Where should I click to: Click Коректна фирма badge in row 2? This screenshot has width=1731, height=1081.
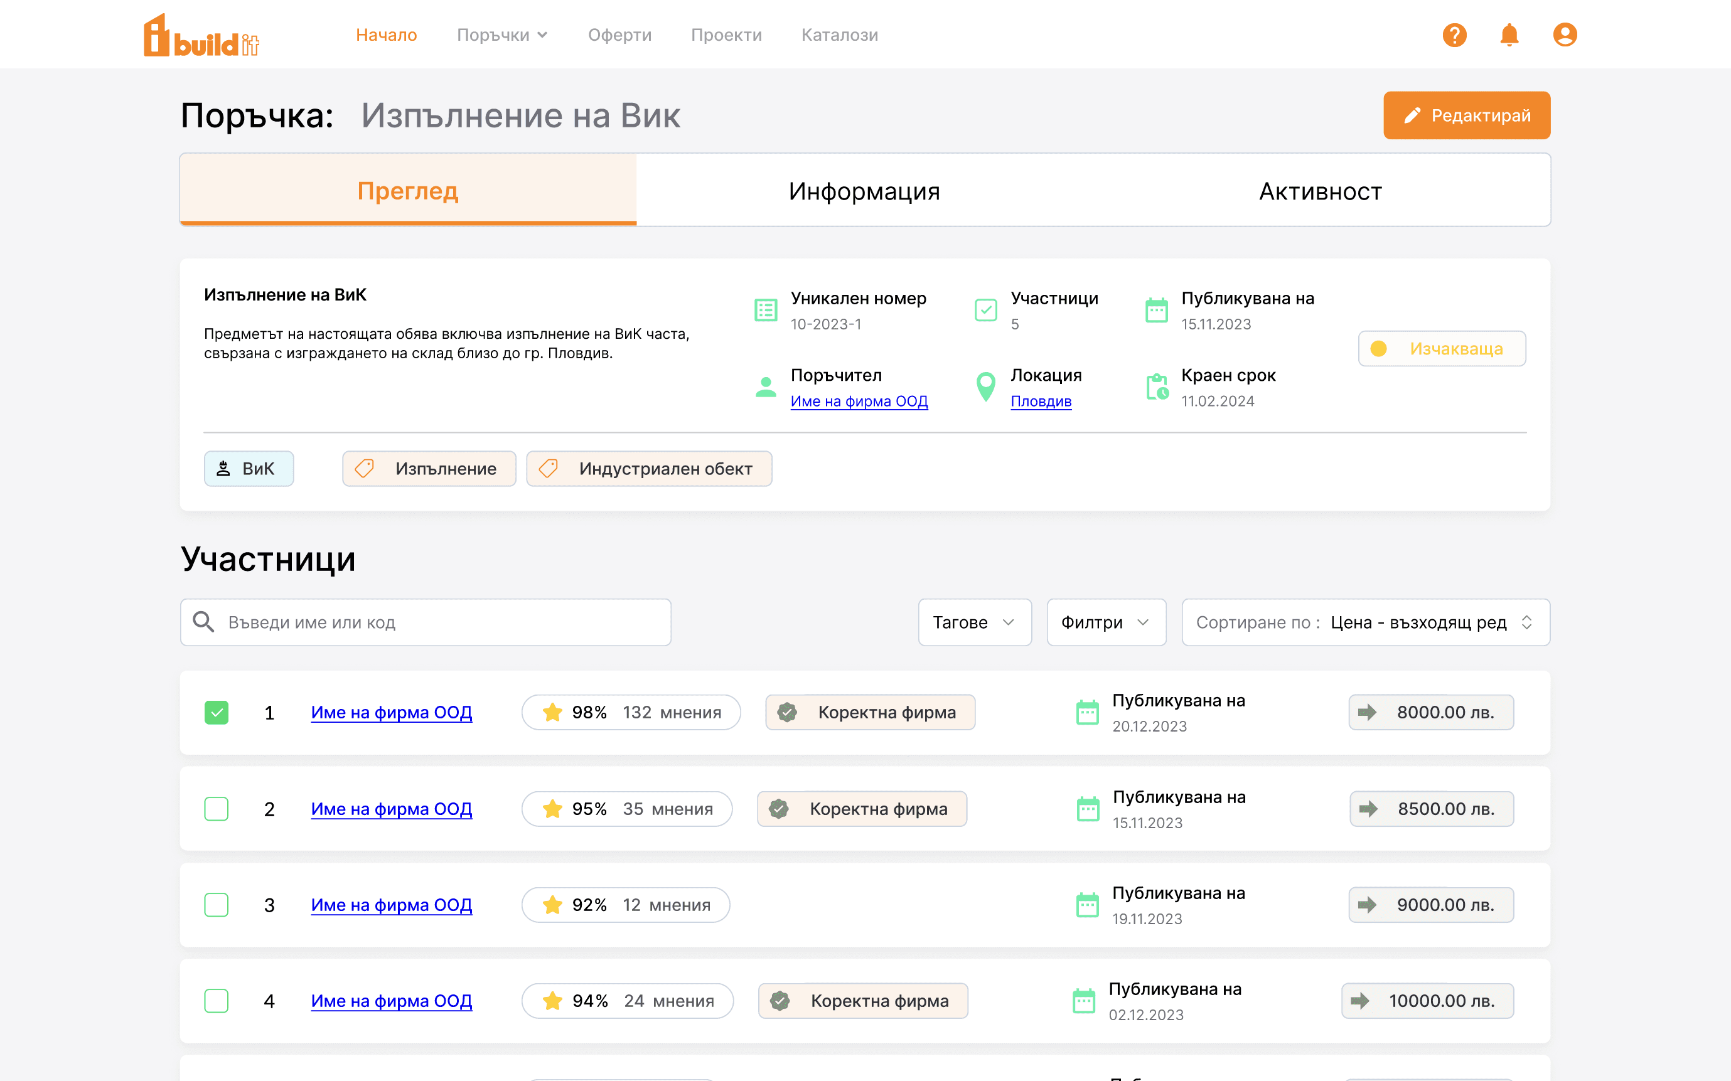862,809
